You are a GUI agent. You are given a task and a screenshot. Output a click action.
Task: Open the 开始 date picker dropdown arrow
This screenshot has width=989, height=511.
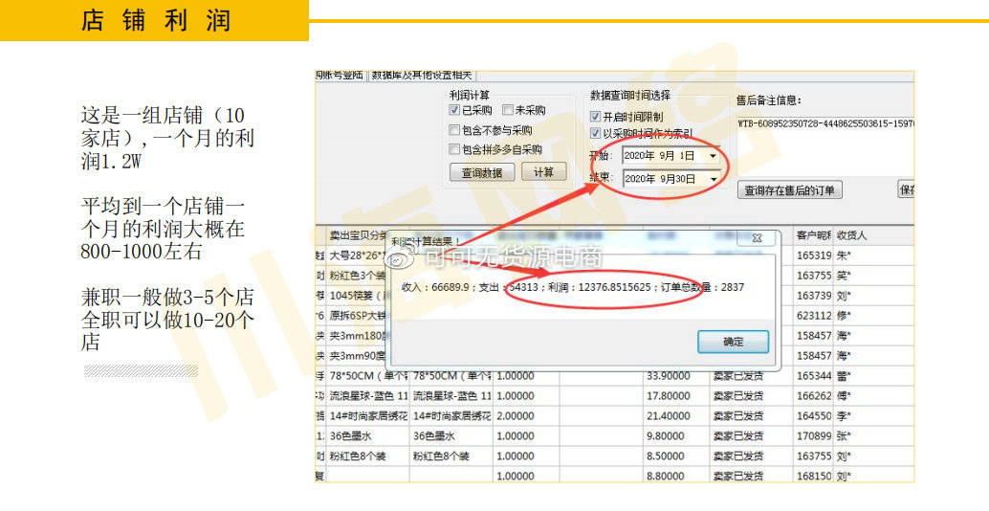click(x=714, y=155)
